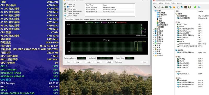Click the clock gauge icon in AIDA64 toolbar
The width and height of the screenshot is (209, 95).
[x=189, y=7]
